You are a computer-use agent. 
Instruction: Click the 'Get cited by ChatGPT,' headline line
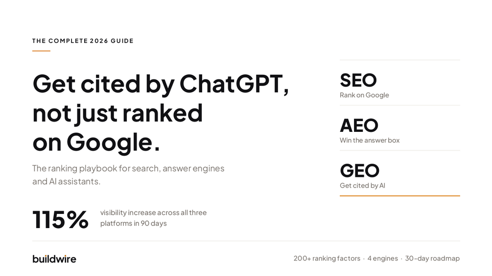point(161,84)
